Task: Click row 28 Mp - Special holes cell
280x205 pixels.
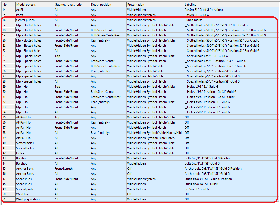Action: (35, 81)
